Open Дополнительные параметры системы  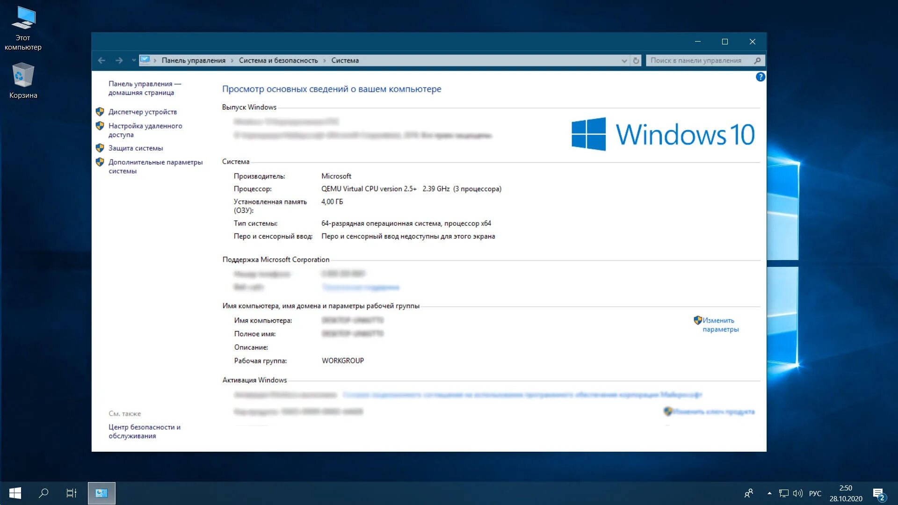click(156, 166)
